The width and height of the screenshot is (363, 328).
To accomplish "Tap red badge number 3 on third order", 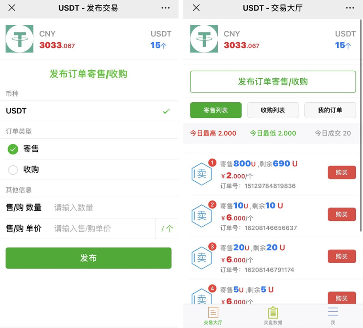I will tap(212, 247).
